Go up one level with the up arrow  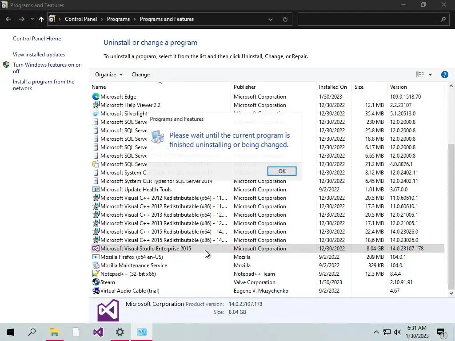tap(41, 19)
